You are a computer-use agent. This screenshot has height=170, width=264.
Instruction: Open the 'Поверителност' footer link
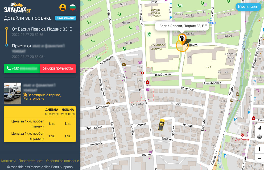point(30,161)
